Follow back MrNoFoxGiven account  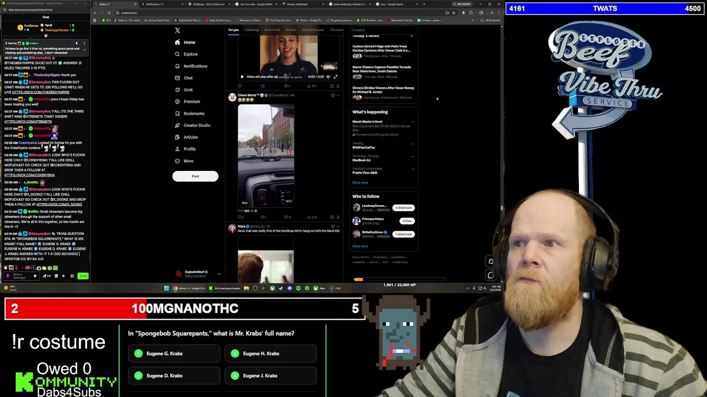point(403,234)
